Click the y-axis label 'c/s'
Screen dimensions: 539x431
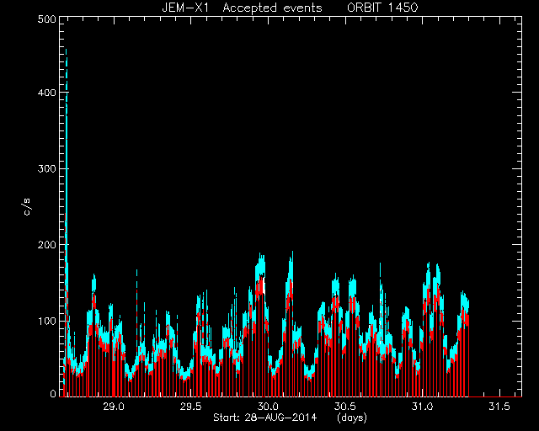click(x=27, y=207)
